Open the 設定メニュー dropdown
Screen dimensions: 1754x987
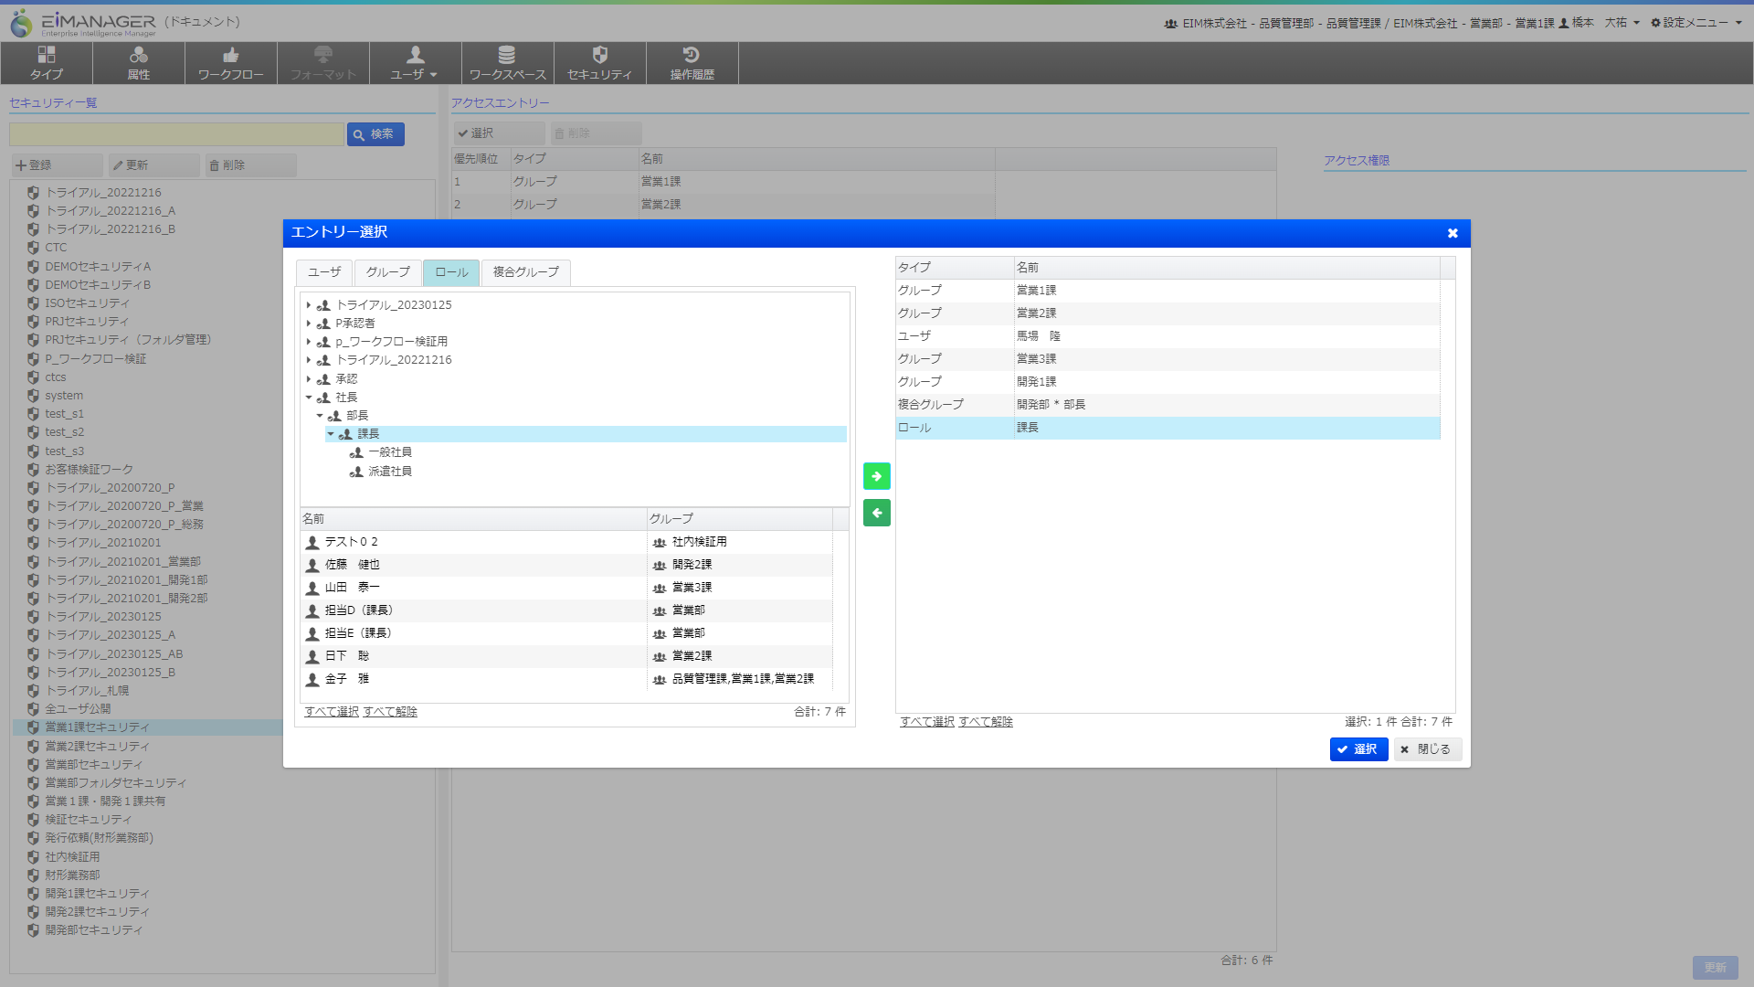coord(1696,23)
